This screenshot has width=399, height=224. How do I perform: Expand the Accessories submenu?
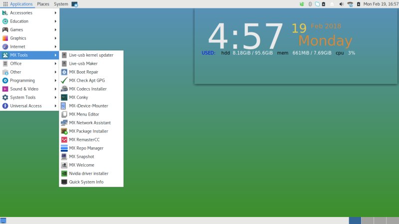pos(21,13)
